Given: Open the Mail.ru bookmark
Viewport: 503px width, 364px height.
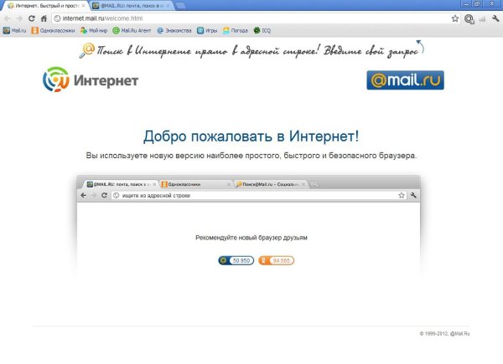Looking at the screenshot, I should point(15,30).
